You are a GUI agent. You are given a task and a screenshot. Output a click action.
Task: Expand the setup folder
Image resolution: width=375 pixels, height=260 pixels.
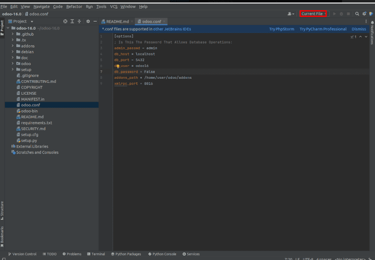(x=13, y=70)
